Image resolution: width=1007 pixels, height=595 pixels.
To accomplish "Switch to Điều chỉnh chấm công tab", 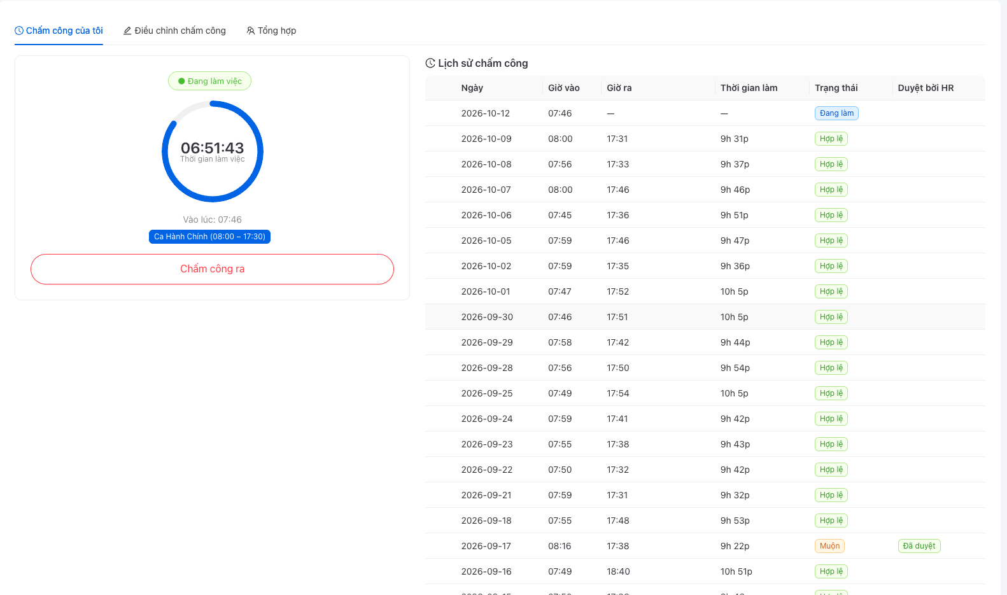I will 174,31.
